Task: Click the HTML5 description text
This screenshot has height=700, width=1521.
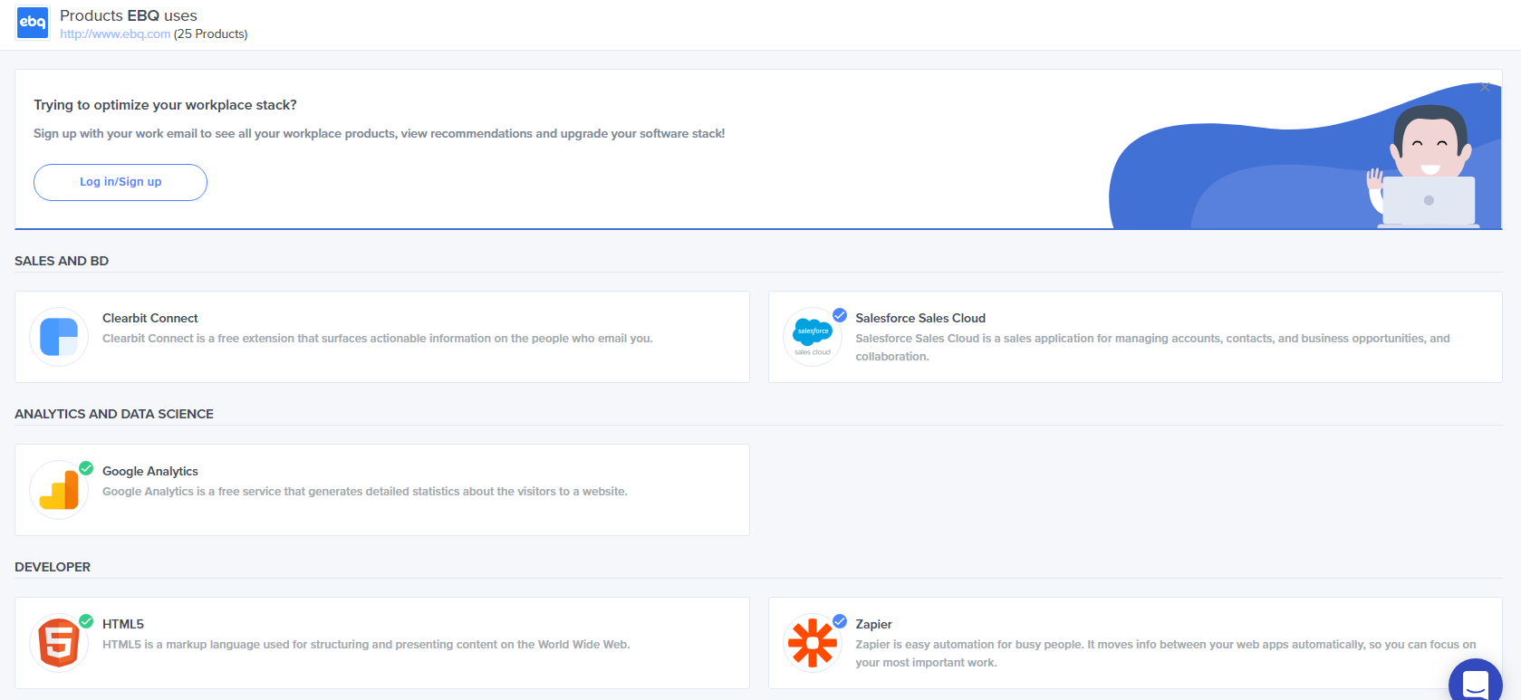Action: 366,645
